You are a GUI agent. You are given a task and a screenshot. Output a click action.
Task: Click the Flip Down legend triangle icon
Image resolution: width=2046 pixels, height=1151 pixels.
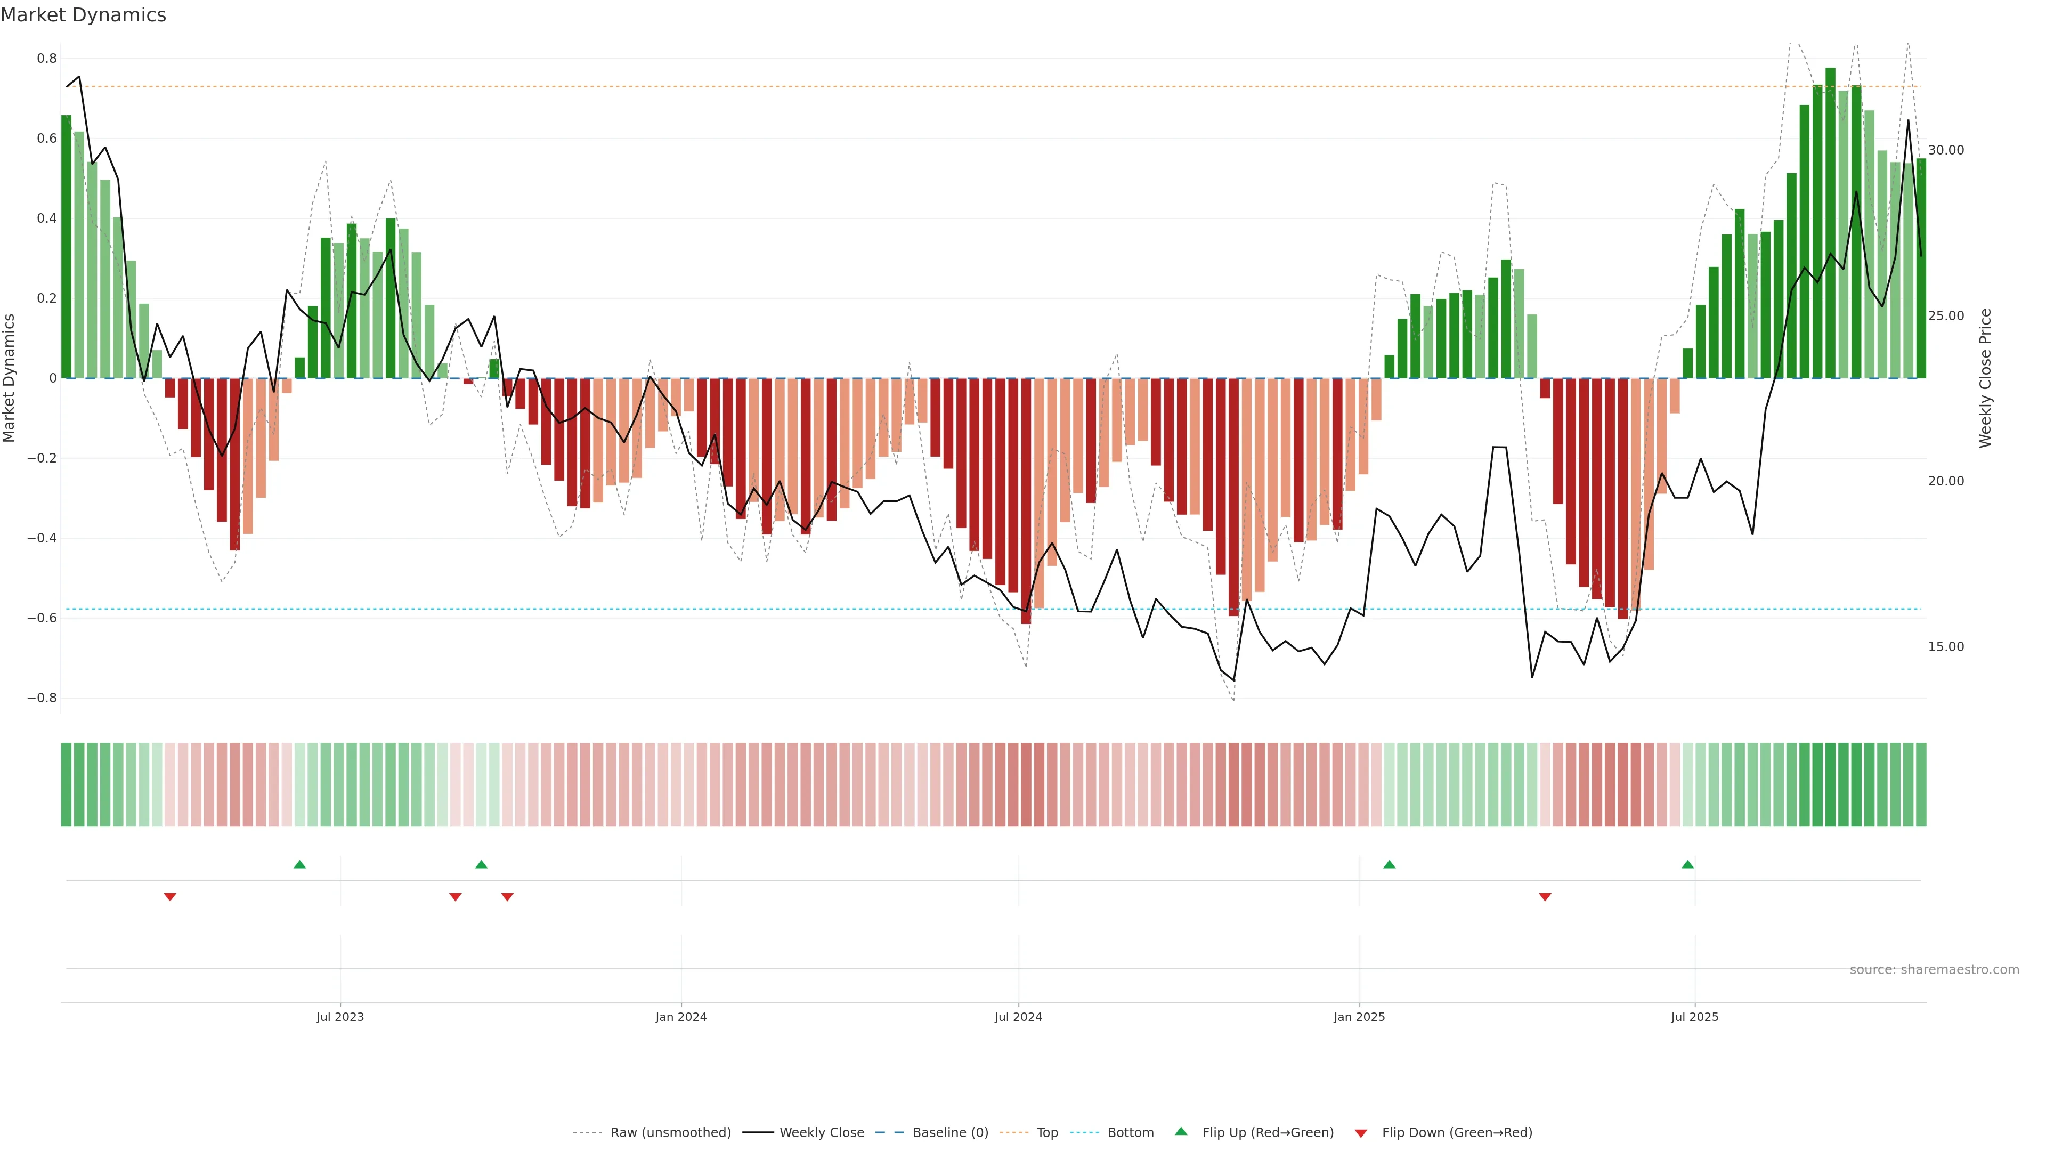(x=1361, y=1133)
